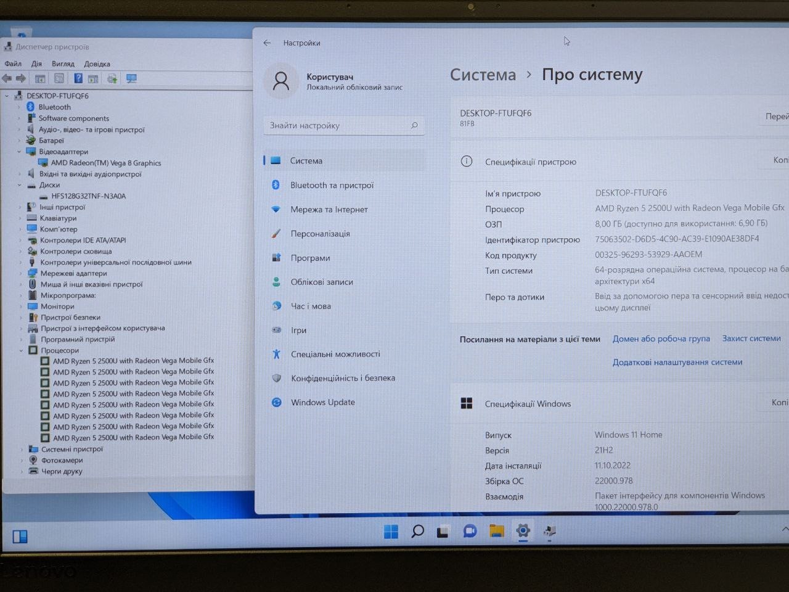This screenshot has width=789, height=592.
Task: Click shield icon beside Конфіденційність і безпека
Action: (x=277, y=378)
